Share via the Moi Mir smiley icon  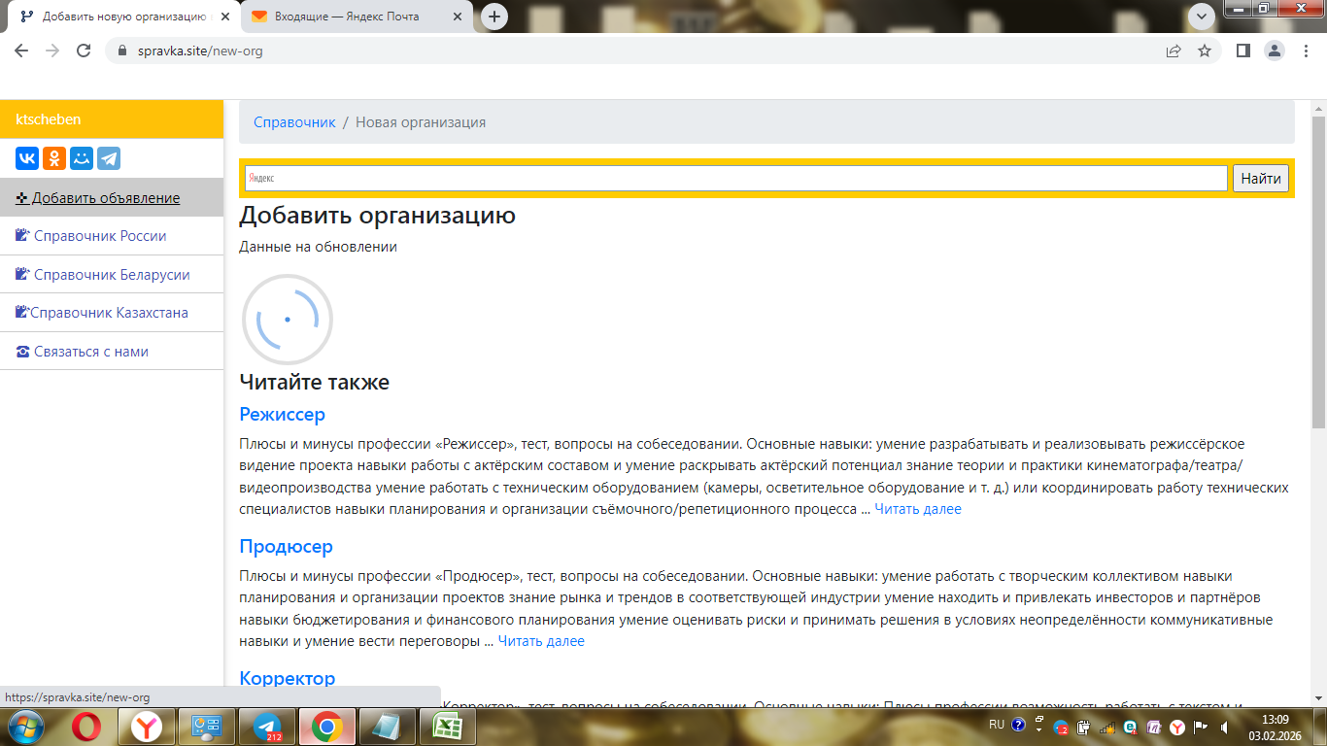82,158
